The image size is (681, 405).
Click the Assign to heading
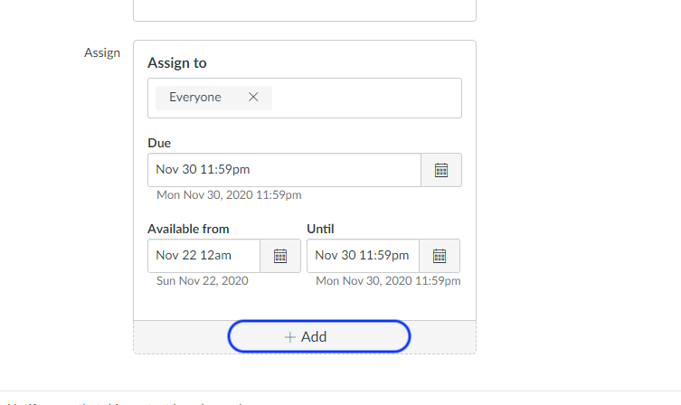[176, 63]
